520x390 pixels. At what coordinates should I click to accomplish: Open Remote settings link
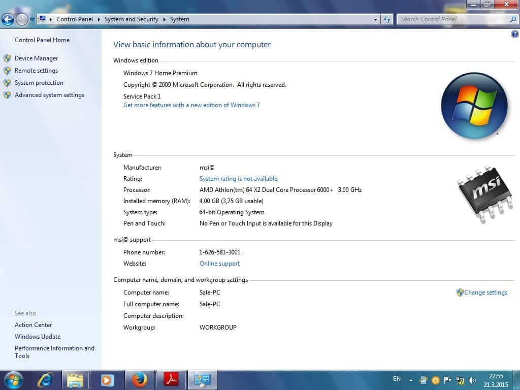pos(36,71)
